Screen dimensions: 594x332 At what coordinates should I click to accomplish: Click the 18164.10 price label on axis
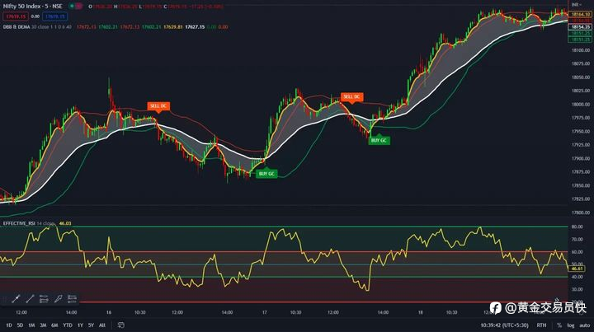click(x=580, y=14)
